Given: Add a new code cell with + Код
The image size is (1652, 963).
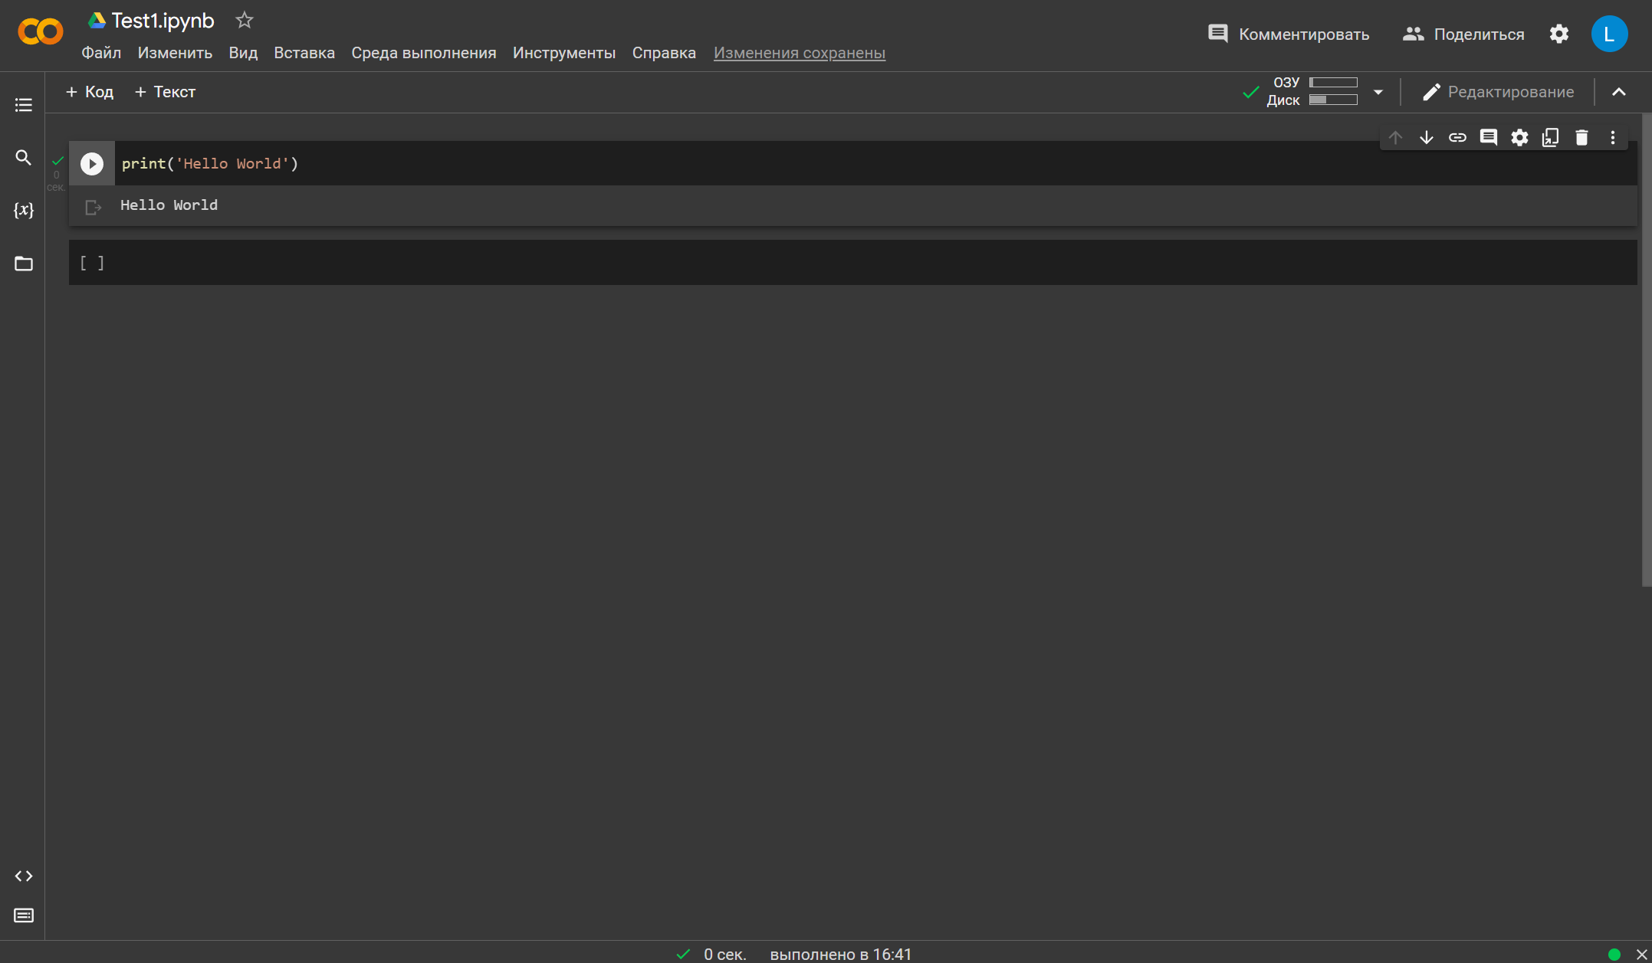Looking at the screenshot, I should pos(90,92).
